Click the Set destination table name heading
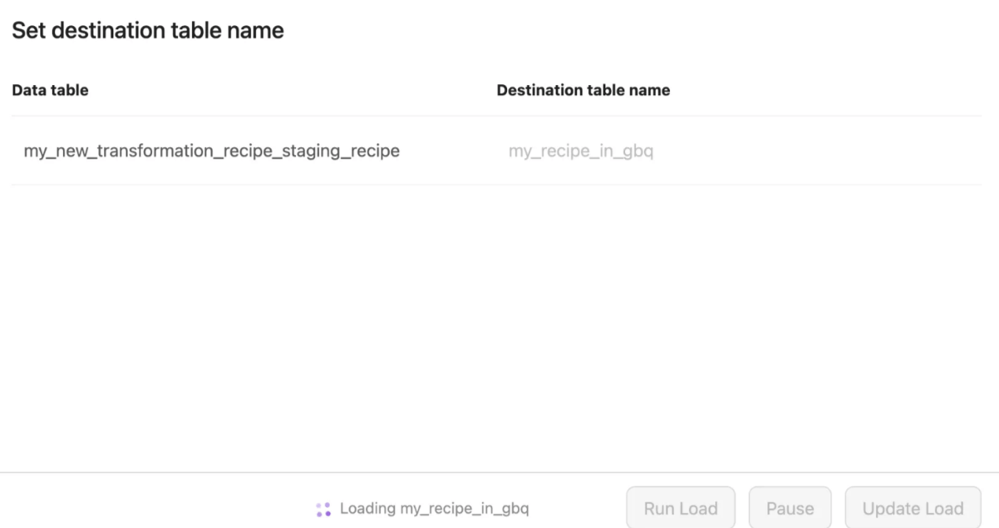Screen dimensions: 999x528 pos(148,31)
